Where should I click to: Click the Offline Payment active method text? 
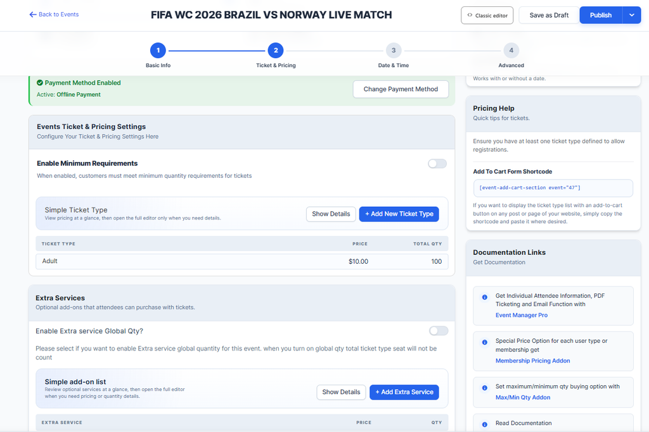click(x=79, y=95)
